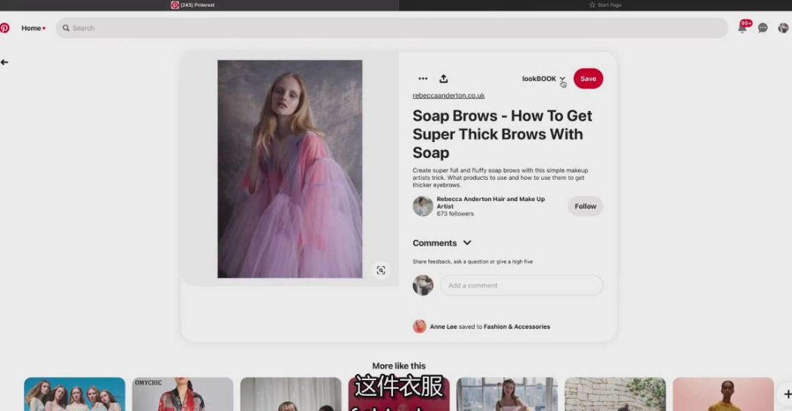Viewport: 792px width, 411px height.
Task: Open profile avatar in top right corner
Action: (x=783, y=28)
